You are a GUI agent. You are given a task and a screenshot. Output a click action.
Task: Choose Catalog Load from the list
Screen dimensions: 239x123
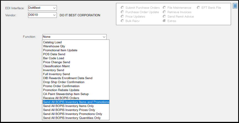pyautogui.click(x=52, y=42)
